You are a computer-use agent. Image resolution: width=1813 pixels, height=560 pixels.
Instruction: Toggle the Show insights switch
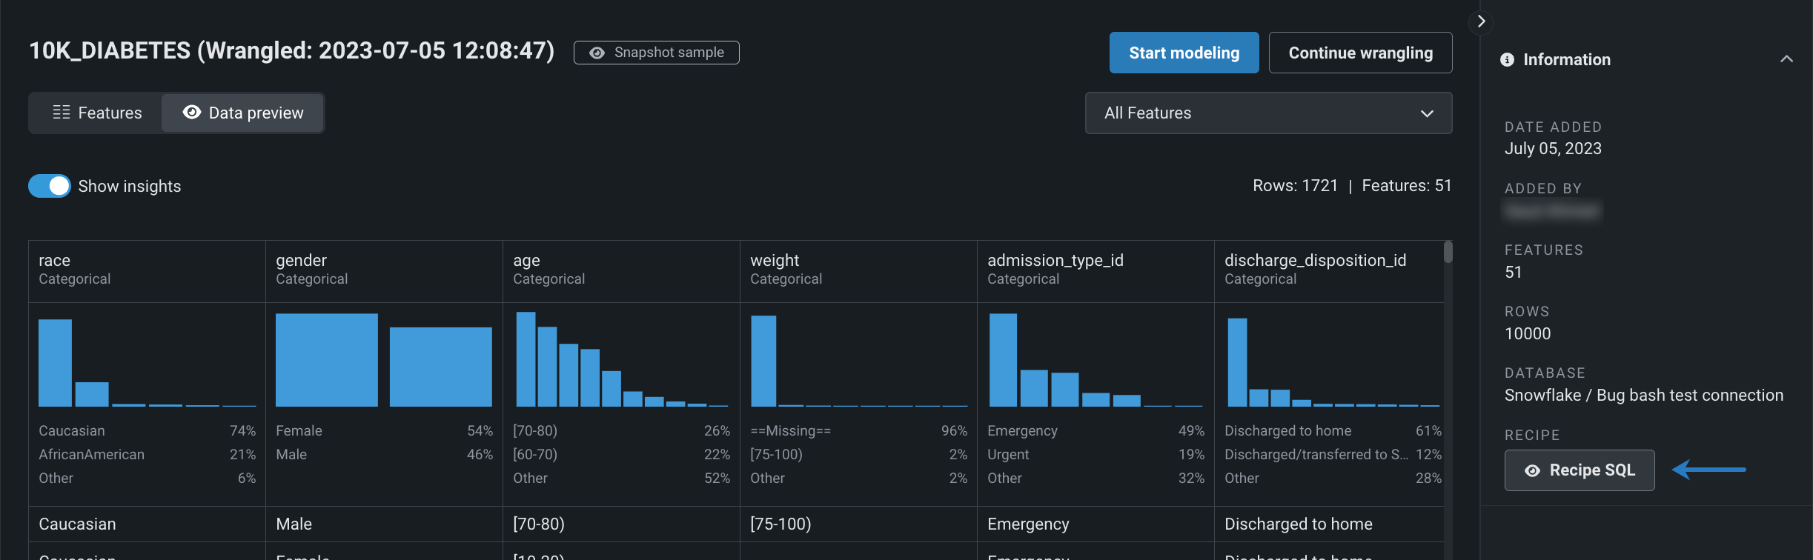pos(50,186)
